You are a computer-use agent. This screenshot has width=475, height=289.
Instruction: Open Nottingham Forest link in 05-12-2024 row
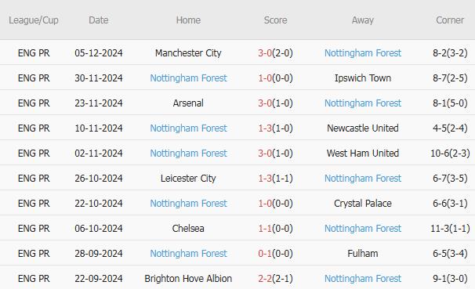[x=363, y=53]
